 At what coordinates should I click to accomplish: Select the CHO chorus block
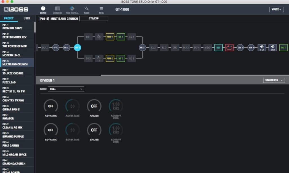(x=175, y=48)
